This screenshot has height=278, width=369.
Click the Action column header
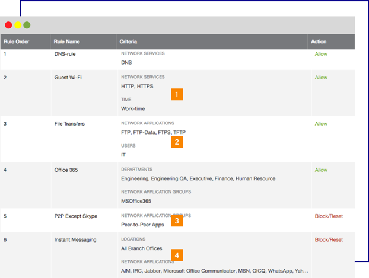[x=319, y=42]
